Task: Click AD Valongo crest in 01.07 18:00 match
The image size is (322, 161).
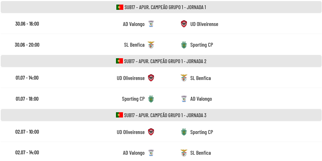Action: tap(184, 99)
